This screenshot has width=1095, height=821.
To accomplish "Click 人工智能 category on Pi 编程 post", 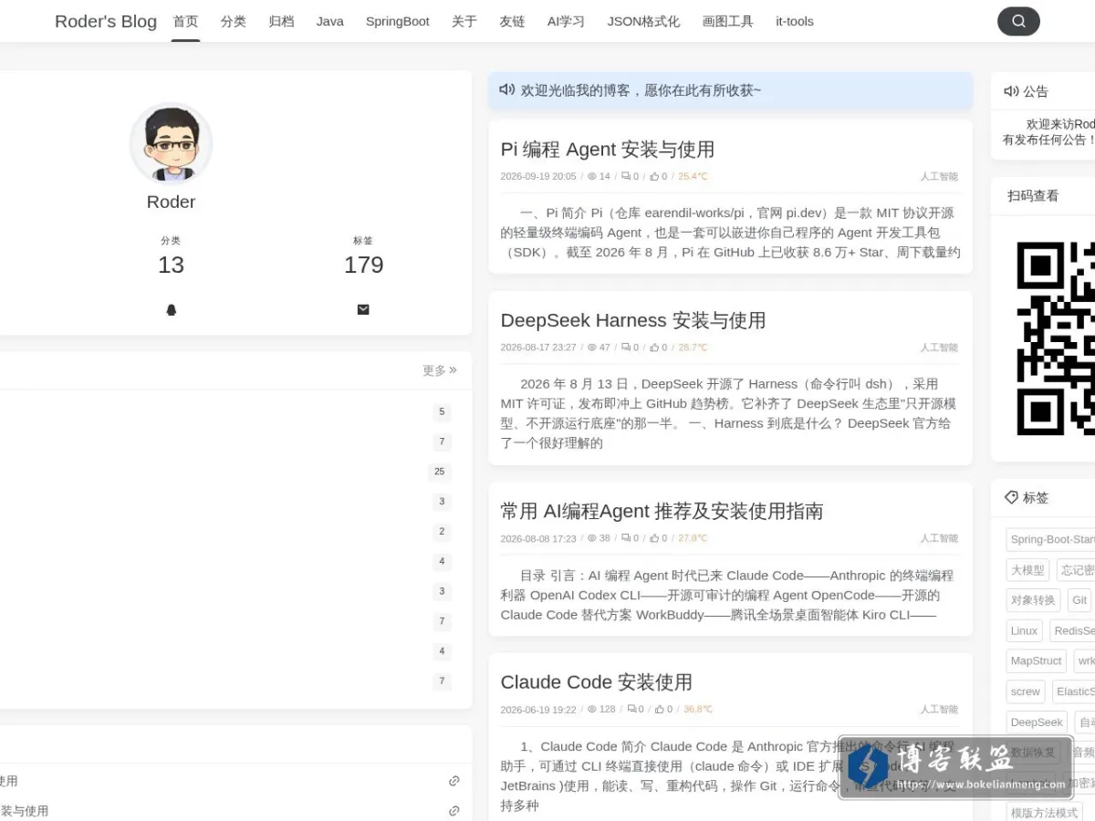I will pyautogui.click(x=939, y=177).
